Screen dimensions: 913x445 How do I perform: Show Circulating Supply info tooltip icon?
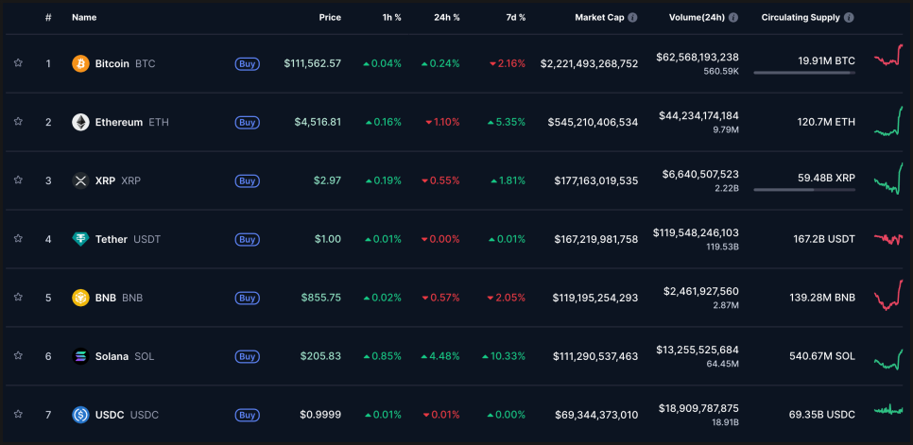coord(849,17)
